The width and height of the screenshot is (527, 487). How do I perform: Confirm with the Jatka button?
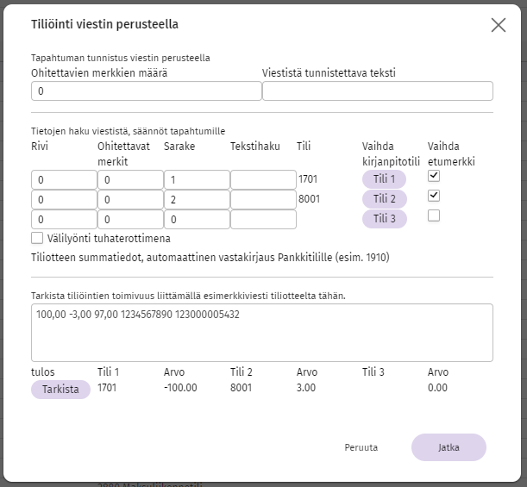[x=449, y=447]
